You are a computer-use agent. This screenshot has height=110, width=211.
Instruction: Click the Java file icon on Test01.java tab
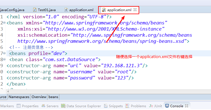tap(35, 10)
